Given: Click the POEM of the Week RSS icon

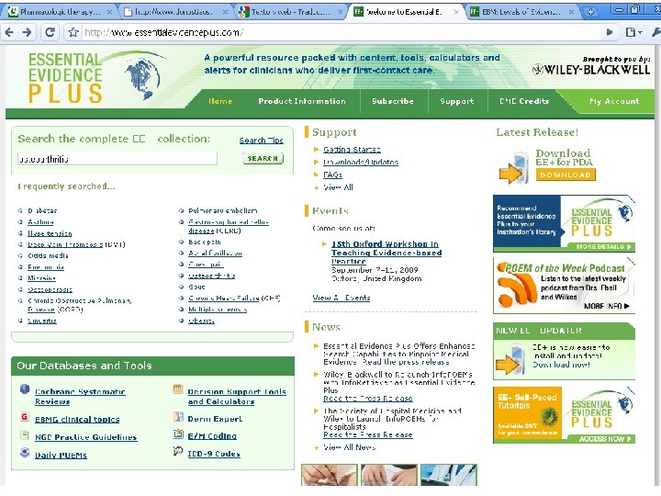Looking at the screenshot, I should [516, 286].
